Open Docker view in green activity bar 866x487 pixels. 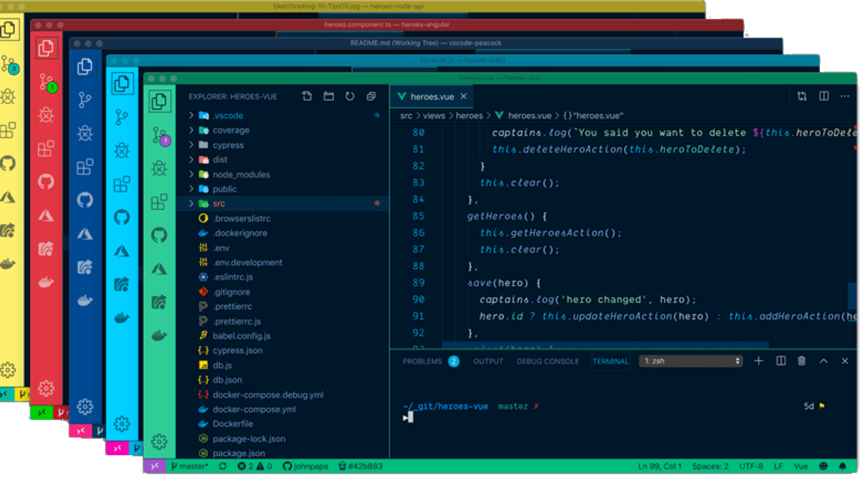tap(159, 335)
